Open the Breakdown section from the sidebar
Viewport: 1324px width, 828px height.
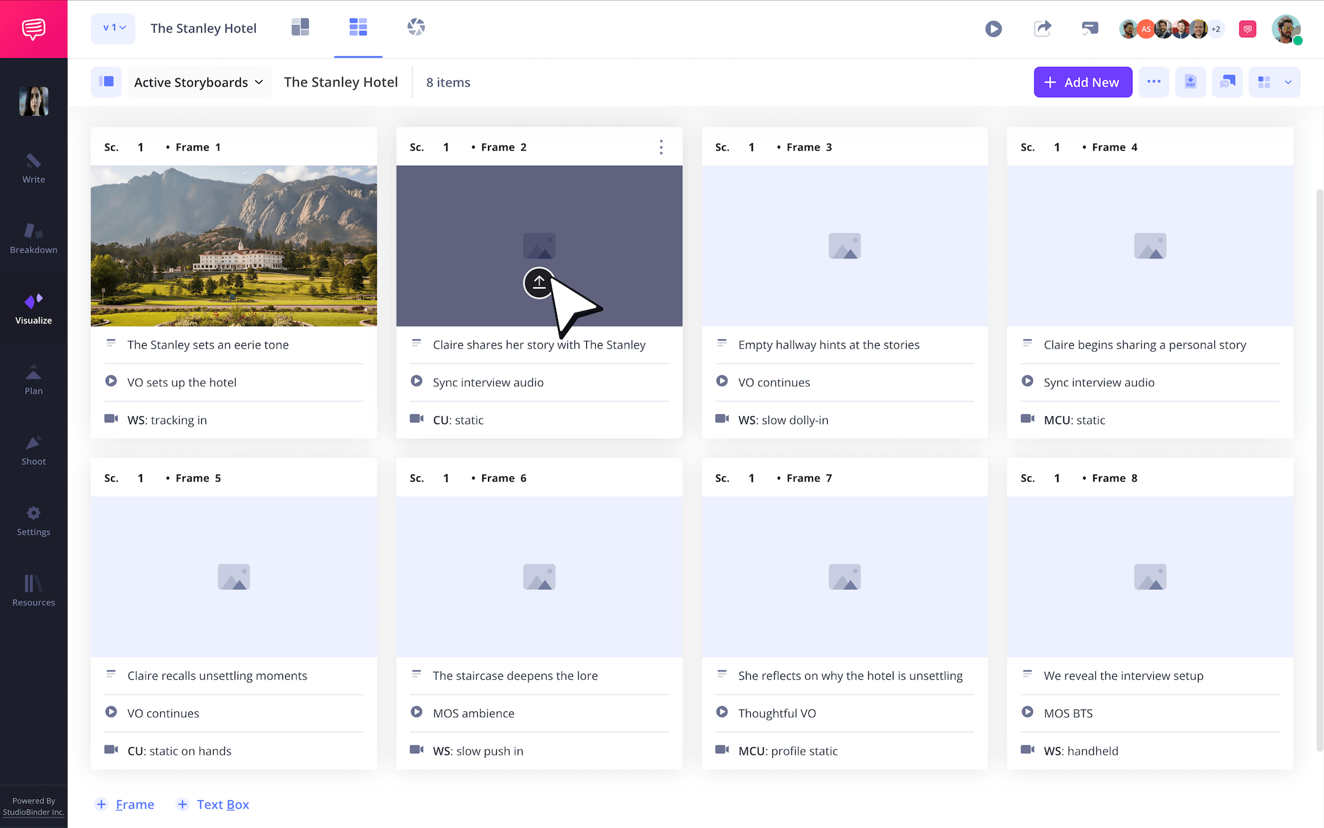click(33, 238)
